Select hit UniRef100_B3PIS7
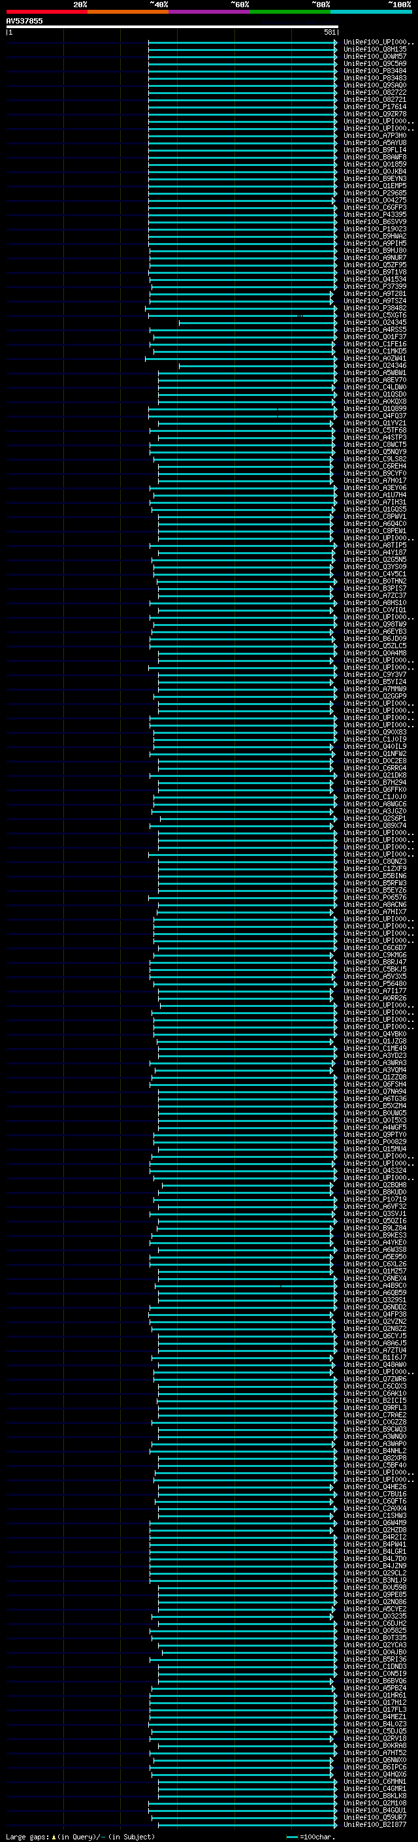The width and height of the screenshot is (418, 1842). click(374, 589)
